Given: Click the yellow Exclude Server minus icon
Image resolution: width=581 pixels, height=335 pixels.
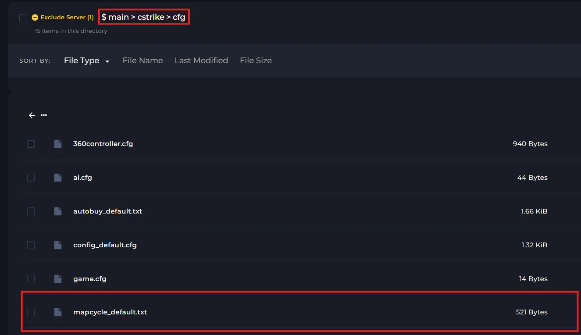Looking at the screenshot, I should click(35, 18).
